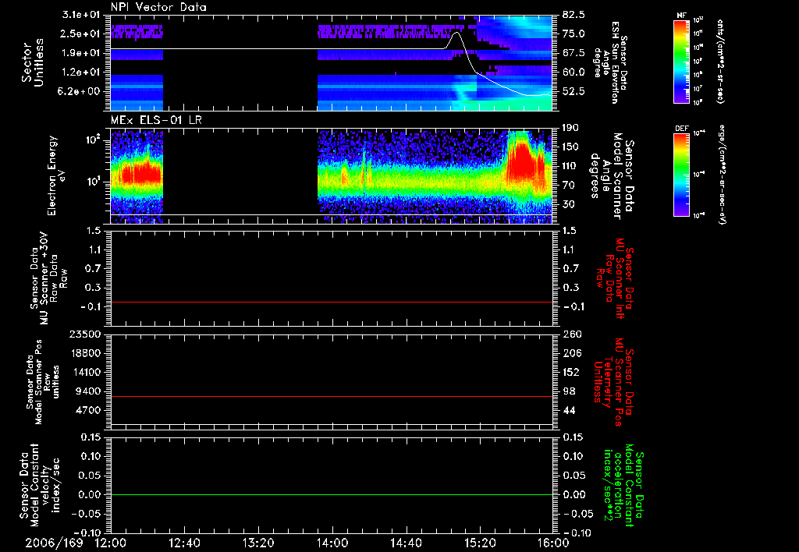Click the '9400' scanner position tick label
799x552 pixels.
pyautogui.click(x=90, y=391)
